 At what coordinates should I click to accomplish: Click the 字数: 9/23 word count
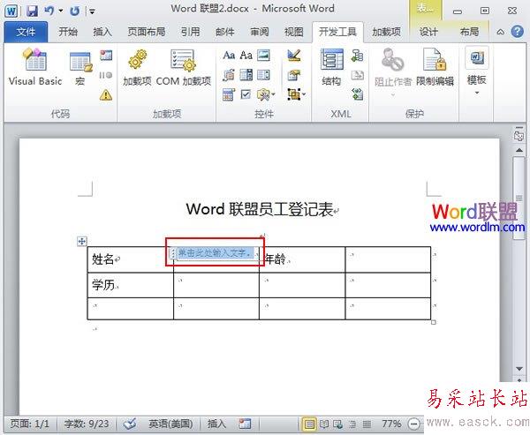click(x=87, y=424)
